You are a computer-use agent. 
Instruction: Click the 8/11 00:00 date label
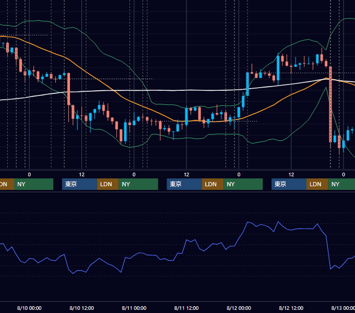click(x=134, y=308)
